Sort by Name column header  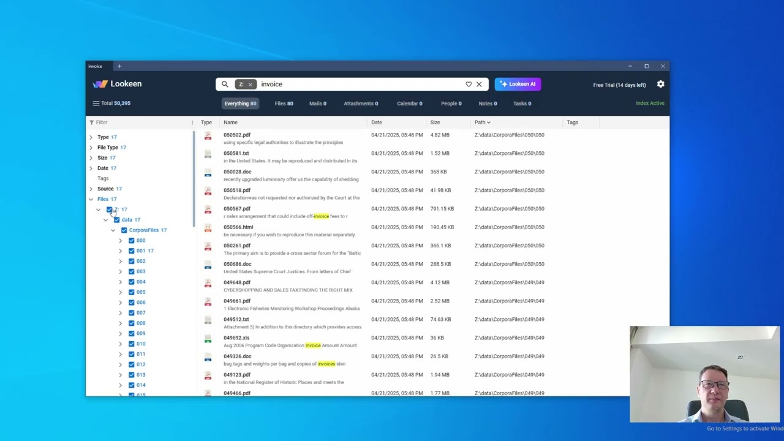coord(230,123)
